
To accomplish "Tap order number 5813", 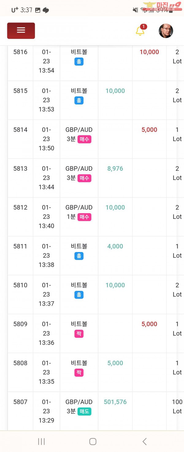I will (20, 169).
